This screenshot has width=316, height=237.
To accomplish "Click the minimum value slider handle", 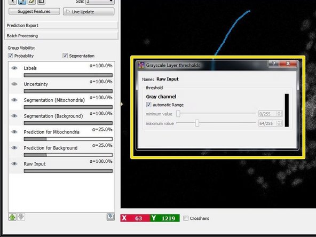I will (178, 114).
